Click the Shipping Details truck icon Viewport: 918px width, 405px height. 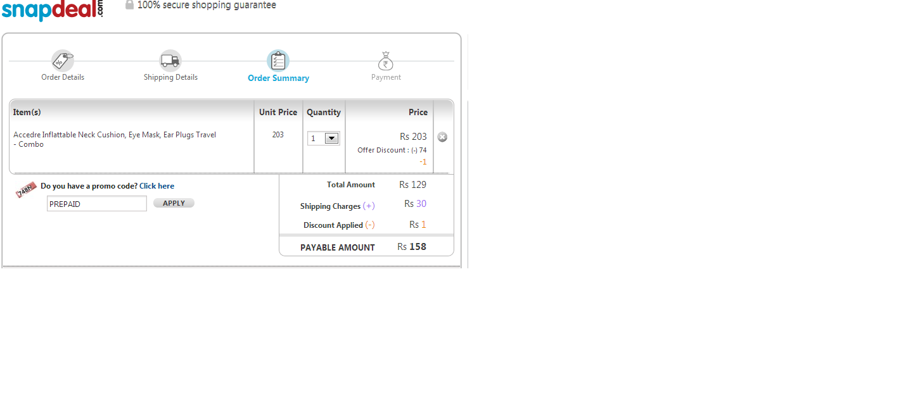click(x=170, y=61)
